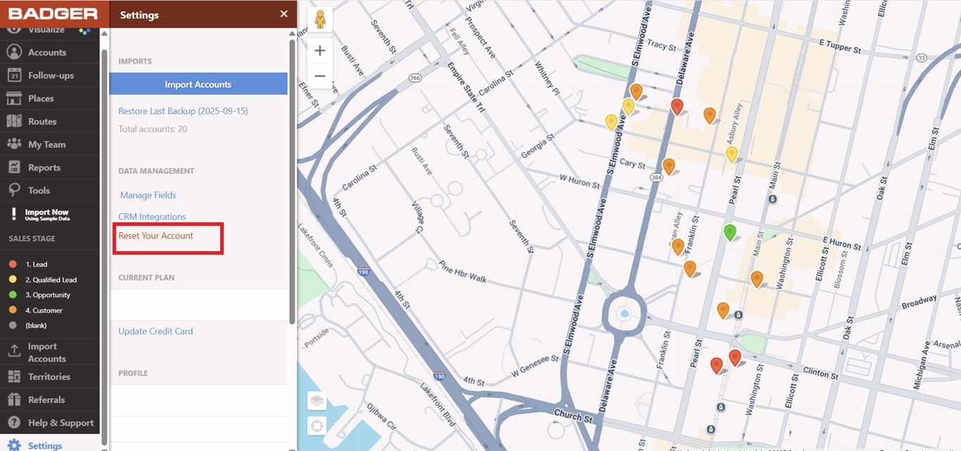The width and height of the screenshot is (961, 451).
Task: Click the Street View pegman icon
Action: [320, 20]
